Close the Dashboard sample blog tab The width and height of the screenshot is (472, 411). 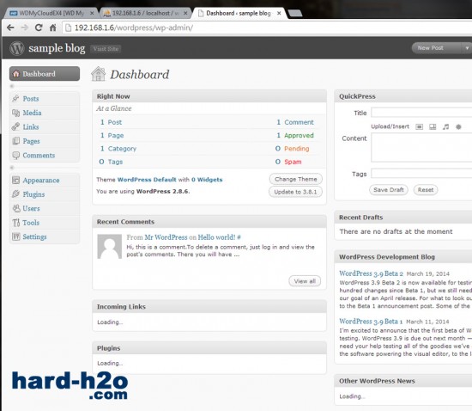(279, 13)
